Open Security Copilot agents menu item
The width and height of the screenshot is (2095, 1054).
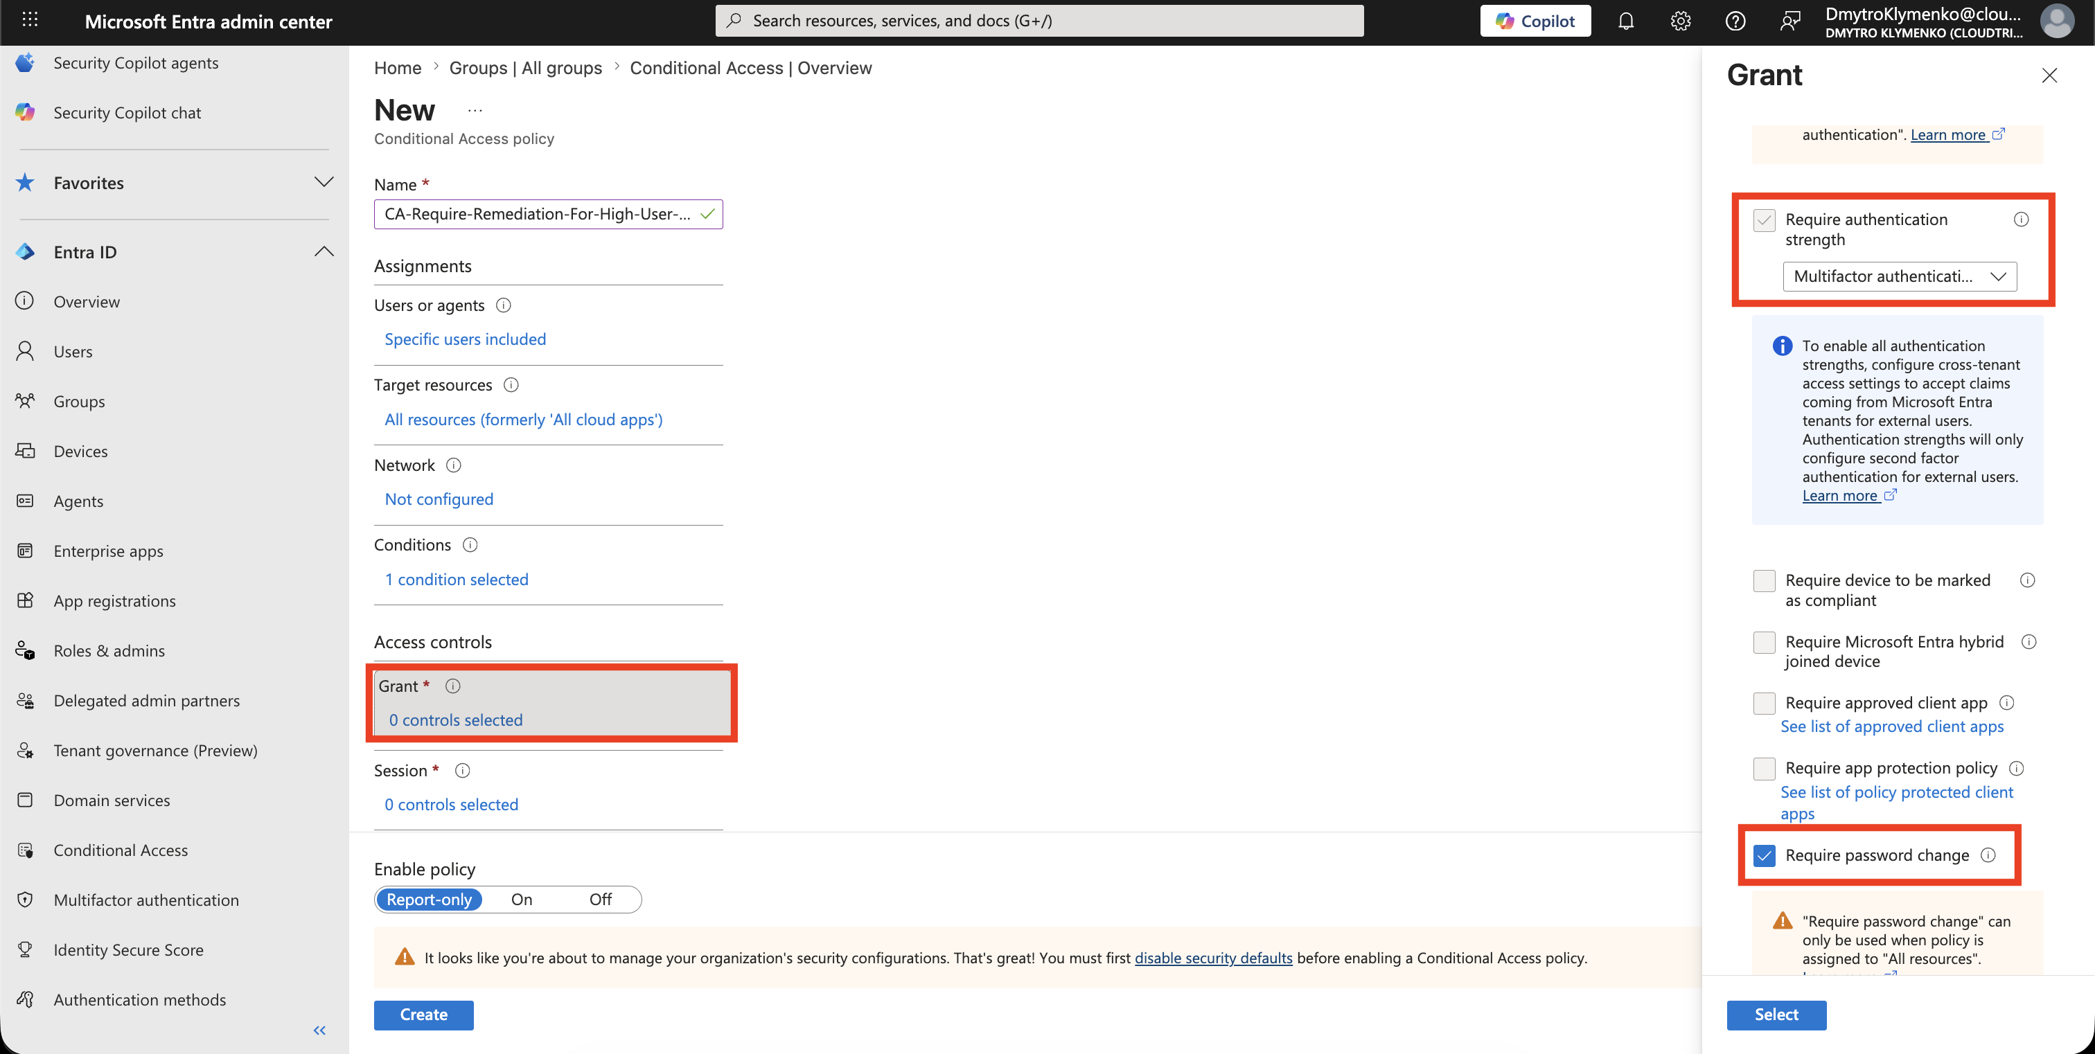(136, 62)
